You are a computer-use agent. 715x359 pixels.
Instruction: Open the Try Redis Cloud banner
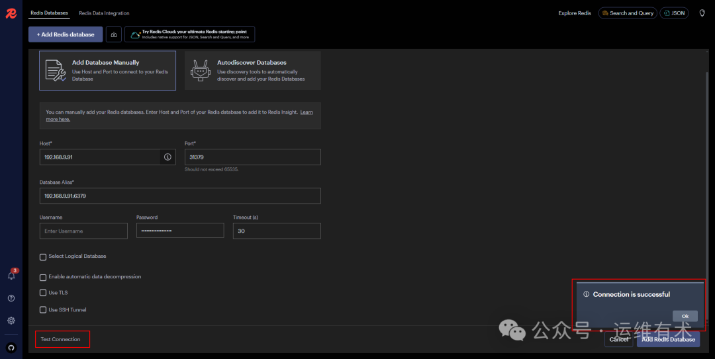click(190, 34)
